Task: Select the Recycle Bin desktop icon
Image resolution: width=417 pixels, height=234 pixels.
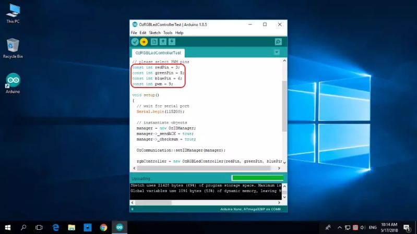Action: click(x=13, y=48)
